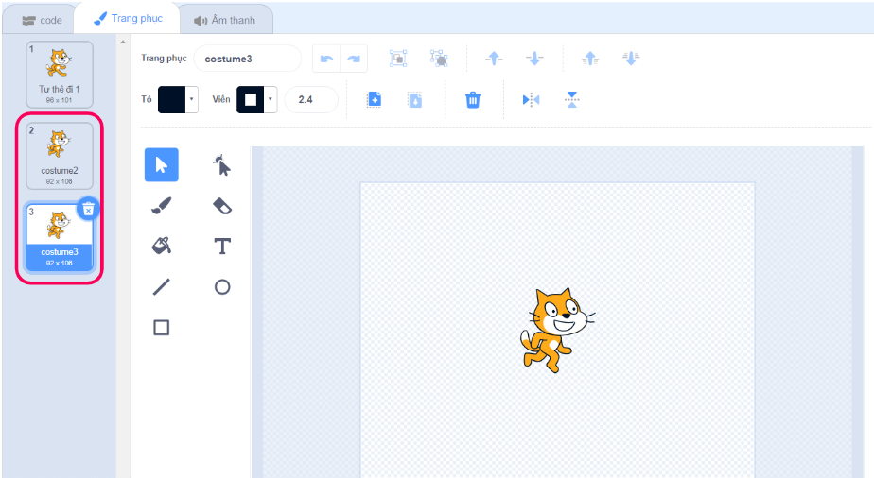Open the Viền outline color dropdown
The height and width of the screenshot is (478, 874).
[x=271, y=99]
